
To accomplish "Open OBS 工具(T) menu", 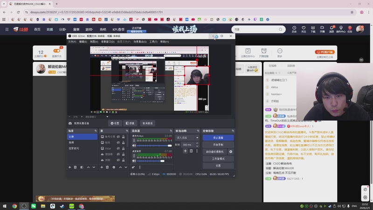I will coord(153,42).
